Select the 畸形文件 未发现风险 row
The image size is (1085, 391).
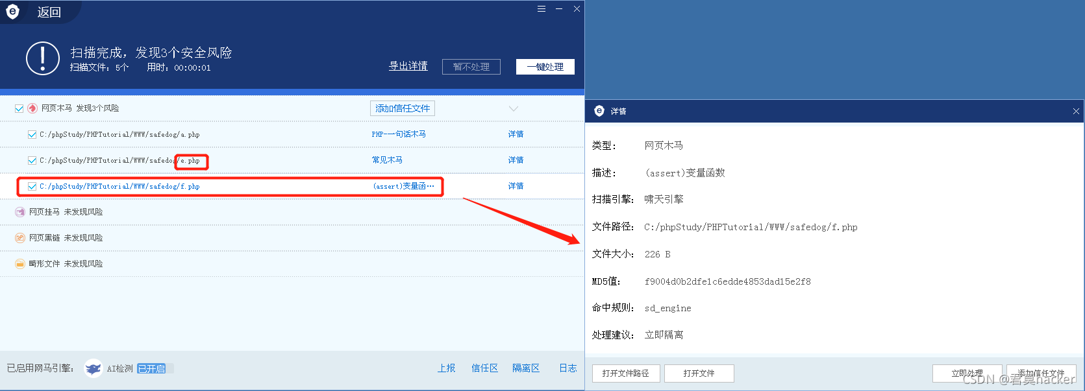(292, 264)
